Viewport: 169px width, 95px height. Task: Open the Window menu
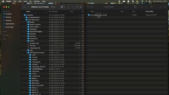click(37, 1)
